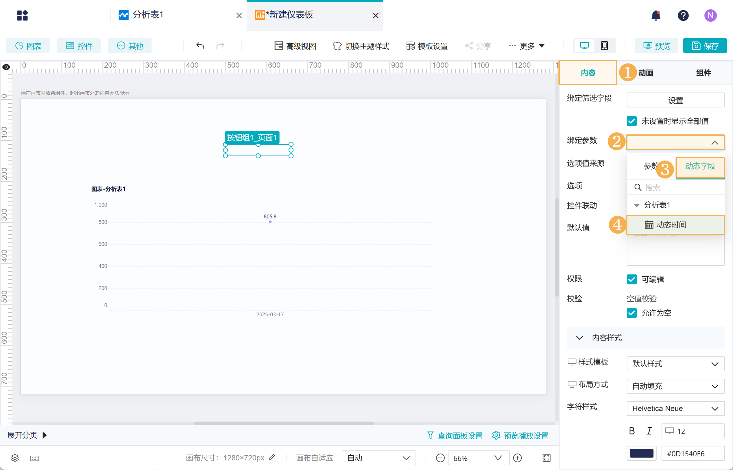733x470 pixels.
Task: Open the layers icon in bottom bar
Action: click(x=15, y=458)
